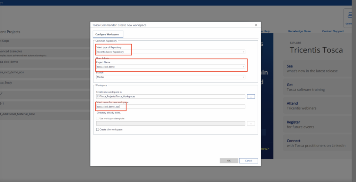Toggle the Use workspace template checkbox
Screen dimensions: 356x182
tap(98, 118)
